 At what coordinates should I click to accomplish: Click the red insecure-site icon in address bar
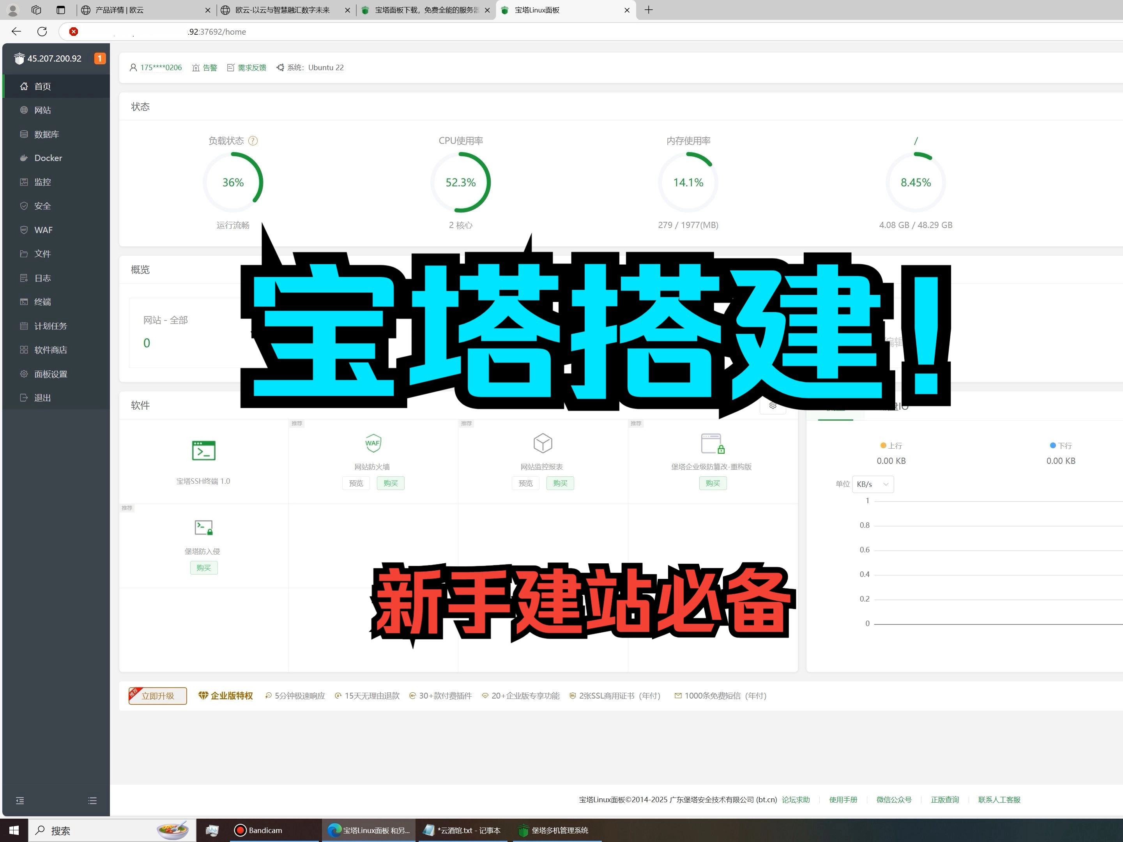click(x=74, y=32)
